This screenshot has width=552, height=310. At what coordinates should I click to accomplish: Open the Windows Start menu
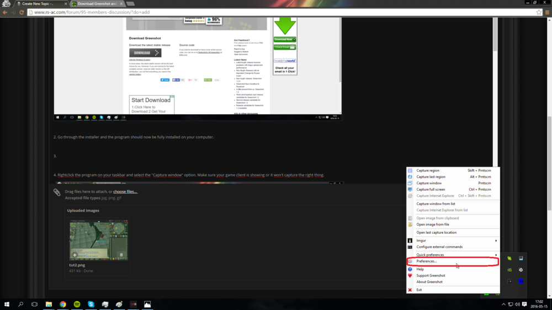click(x=7, y=304)
